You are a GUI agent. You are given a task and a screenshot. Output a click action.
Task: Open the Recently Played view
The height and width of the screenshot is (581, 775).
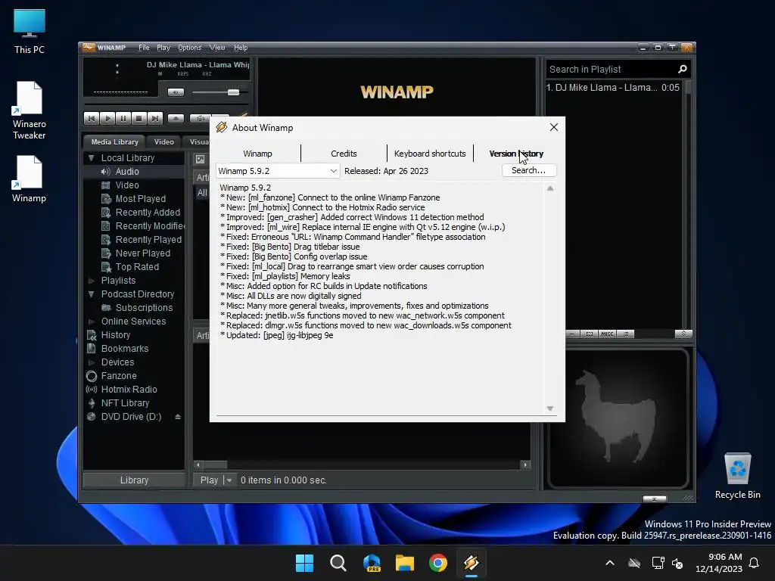[148, 240]
